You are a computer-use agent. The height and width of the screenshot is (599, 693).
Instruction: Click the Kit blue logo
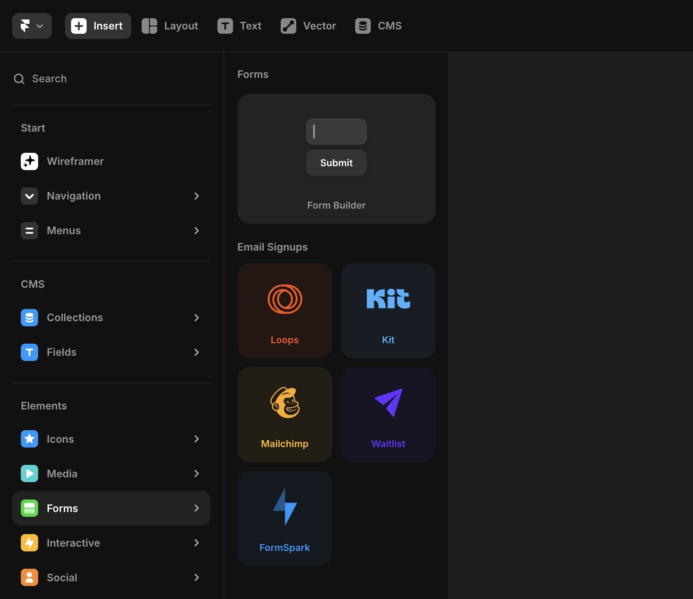click(x=388, y=299)
